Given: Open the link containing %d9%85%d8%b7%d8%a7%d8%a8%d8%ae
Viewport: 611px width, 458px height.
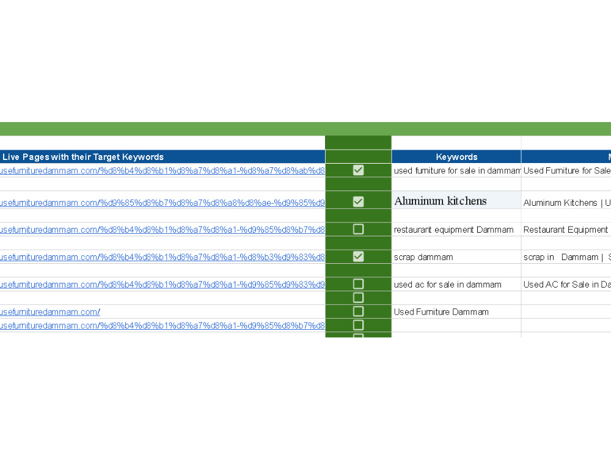Looking at the screenshot, I should coord(162,203).
